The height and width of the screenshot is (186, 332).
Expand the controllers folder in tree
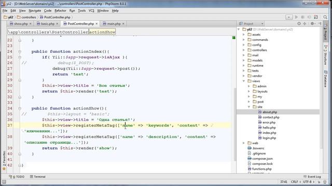[x=244, y=50]
